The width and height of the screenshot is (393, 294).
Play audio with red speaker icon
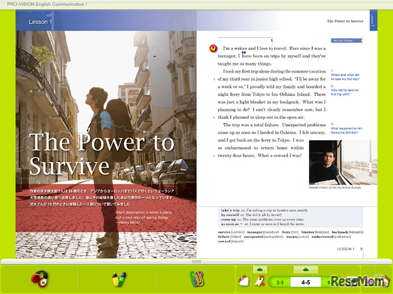[x=213, y=48]
